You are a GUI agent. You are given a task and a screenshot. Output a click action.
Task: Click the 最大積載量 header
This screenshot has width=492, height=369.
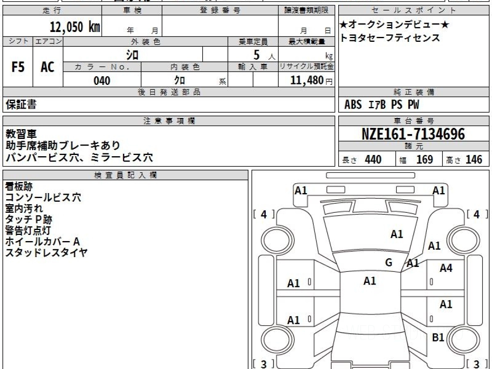click(306, 41)
